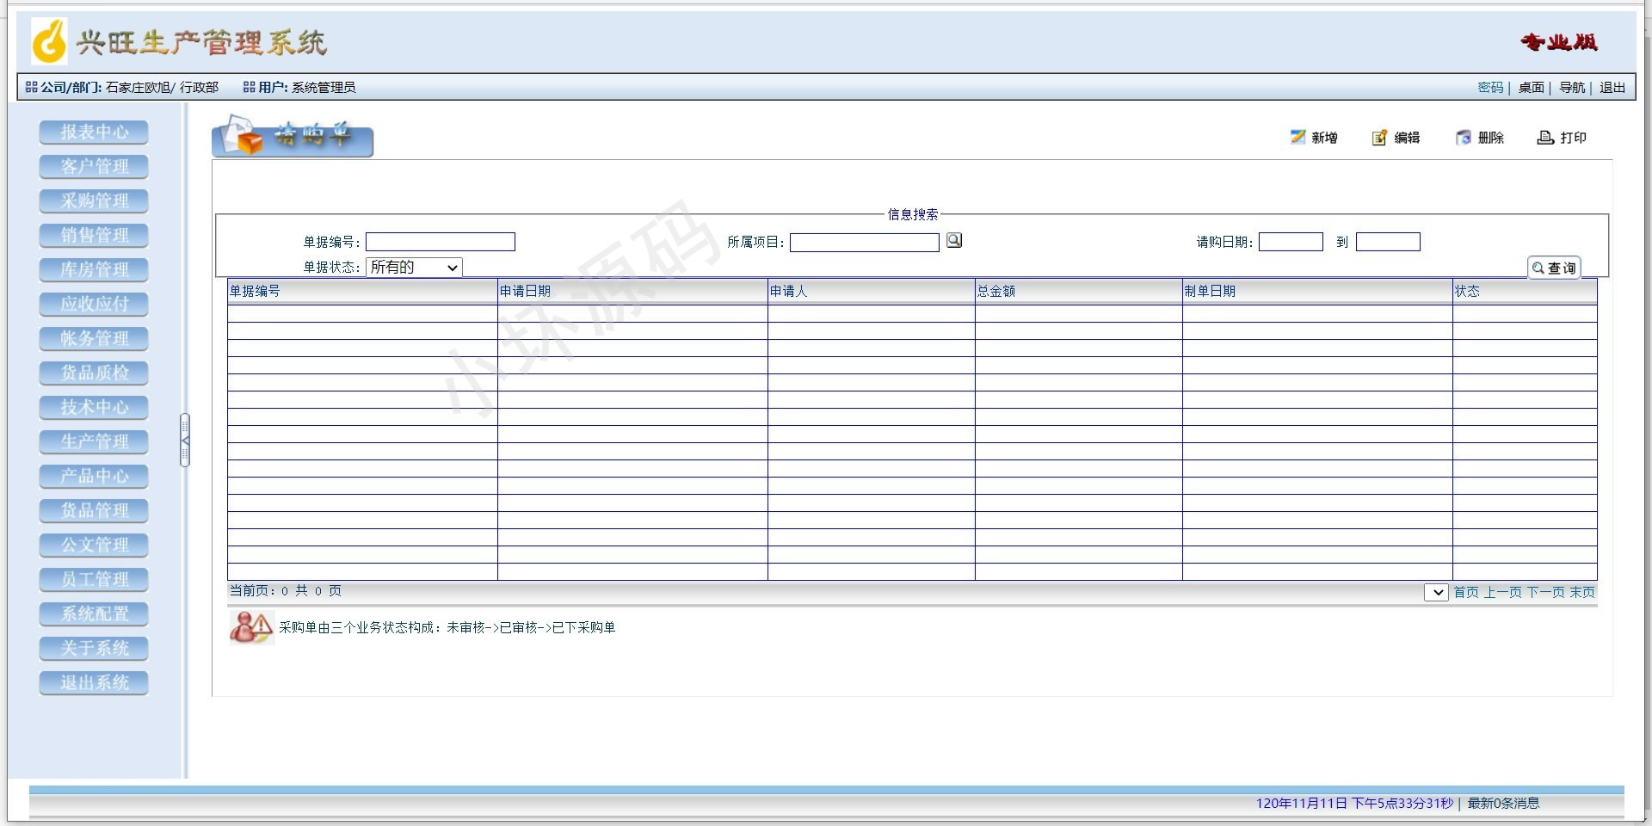Collapse the left sidebar using splitter handle
Viewport: 1652px width, 826px height.
[x=185, y=440]
